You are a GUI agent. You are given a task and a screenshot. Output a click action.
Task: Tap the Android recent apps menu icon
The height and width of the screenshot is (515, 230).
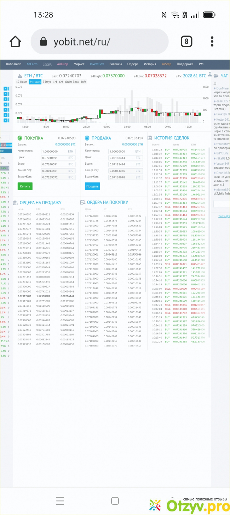pos(60,501)
